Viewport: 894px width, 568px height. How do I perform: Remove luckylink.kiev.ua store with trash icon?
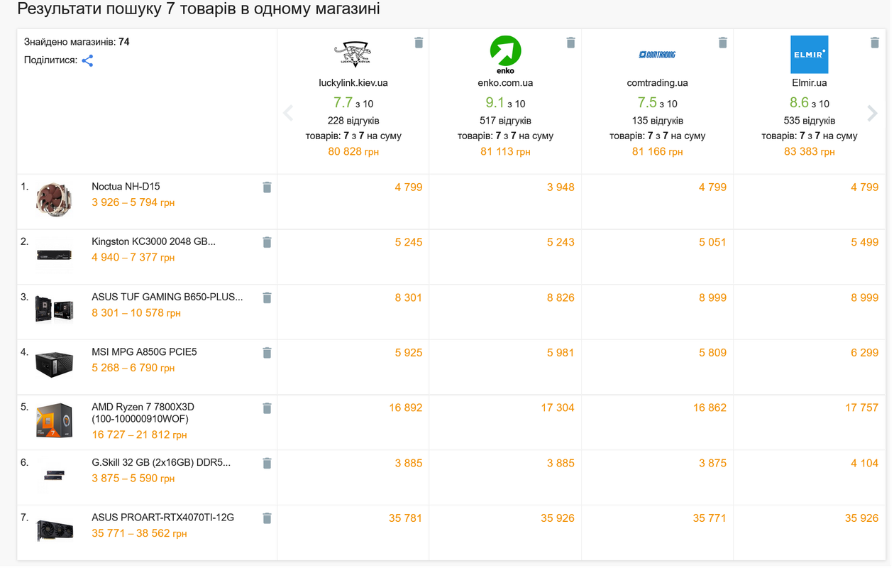tap(419, 43)
